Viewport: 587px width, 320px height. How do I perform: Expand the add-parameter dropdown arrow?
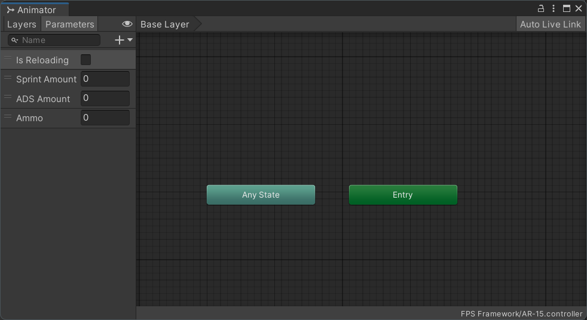click(x=130, y=40)
